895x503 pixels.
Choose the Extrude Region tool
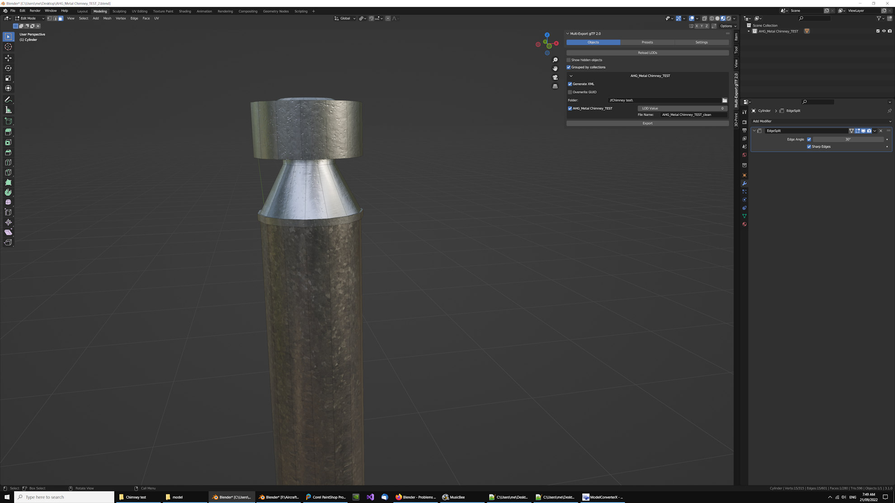[x=8, y=132]
